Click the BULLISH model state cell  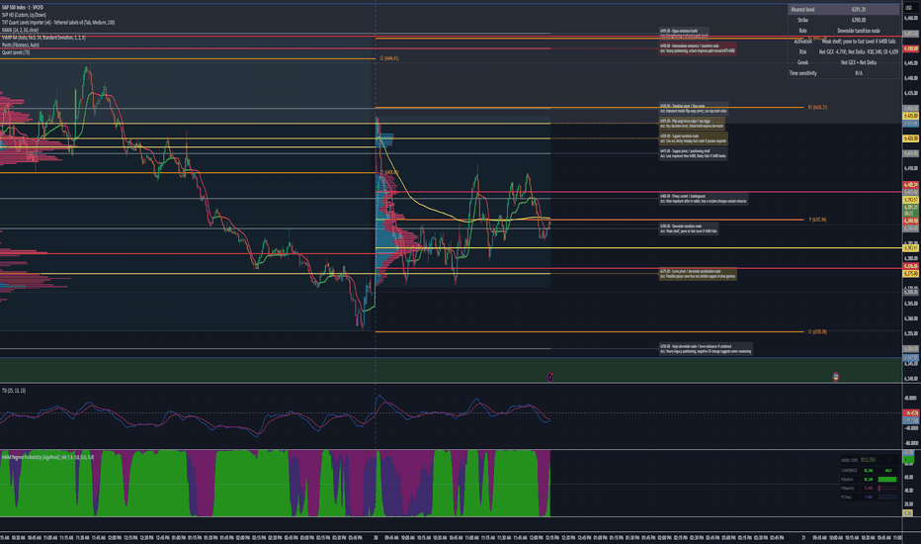click(869, 459)
